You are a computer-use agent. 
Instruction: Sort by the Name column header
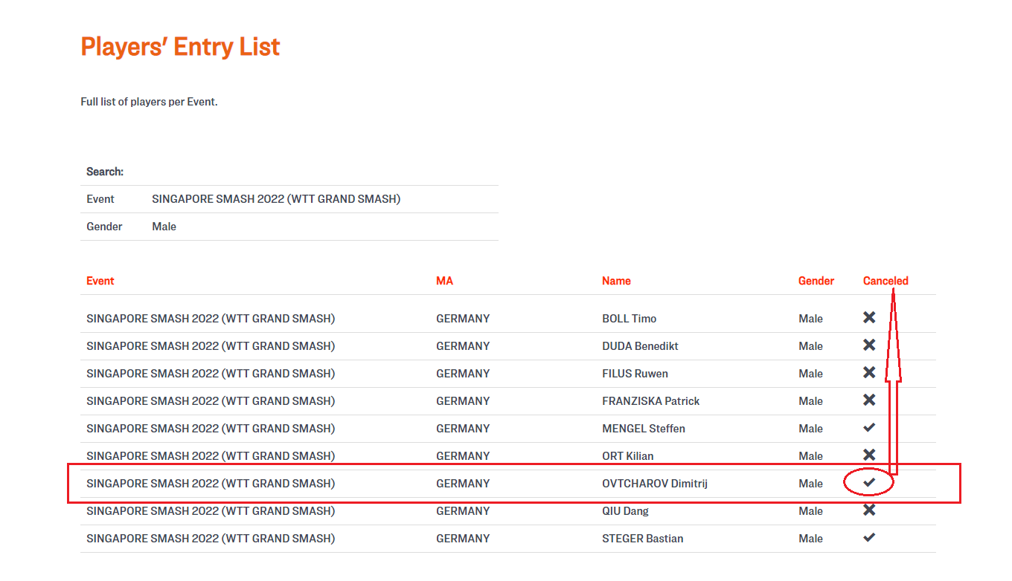click(x=616, y=281)
